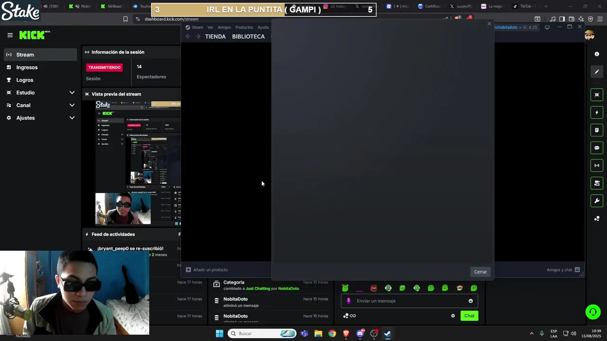
Task: Click info icon in right toolbar
Action: (597, 54)
